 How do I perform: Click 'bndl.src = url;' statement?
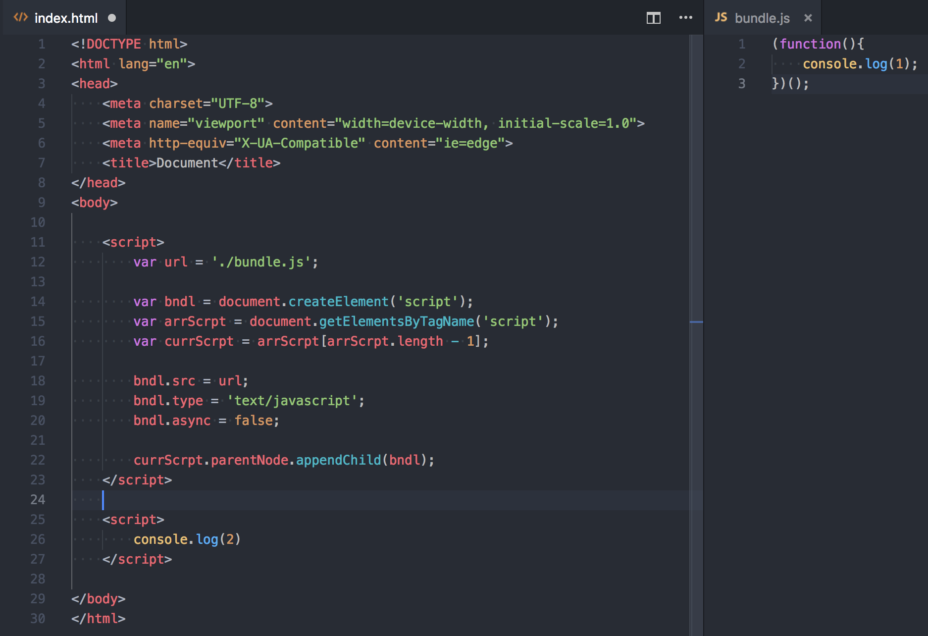pos(191,381)
